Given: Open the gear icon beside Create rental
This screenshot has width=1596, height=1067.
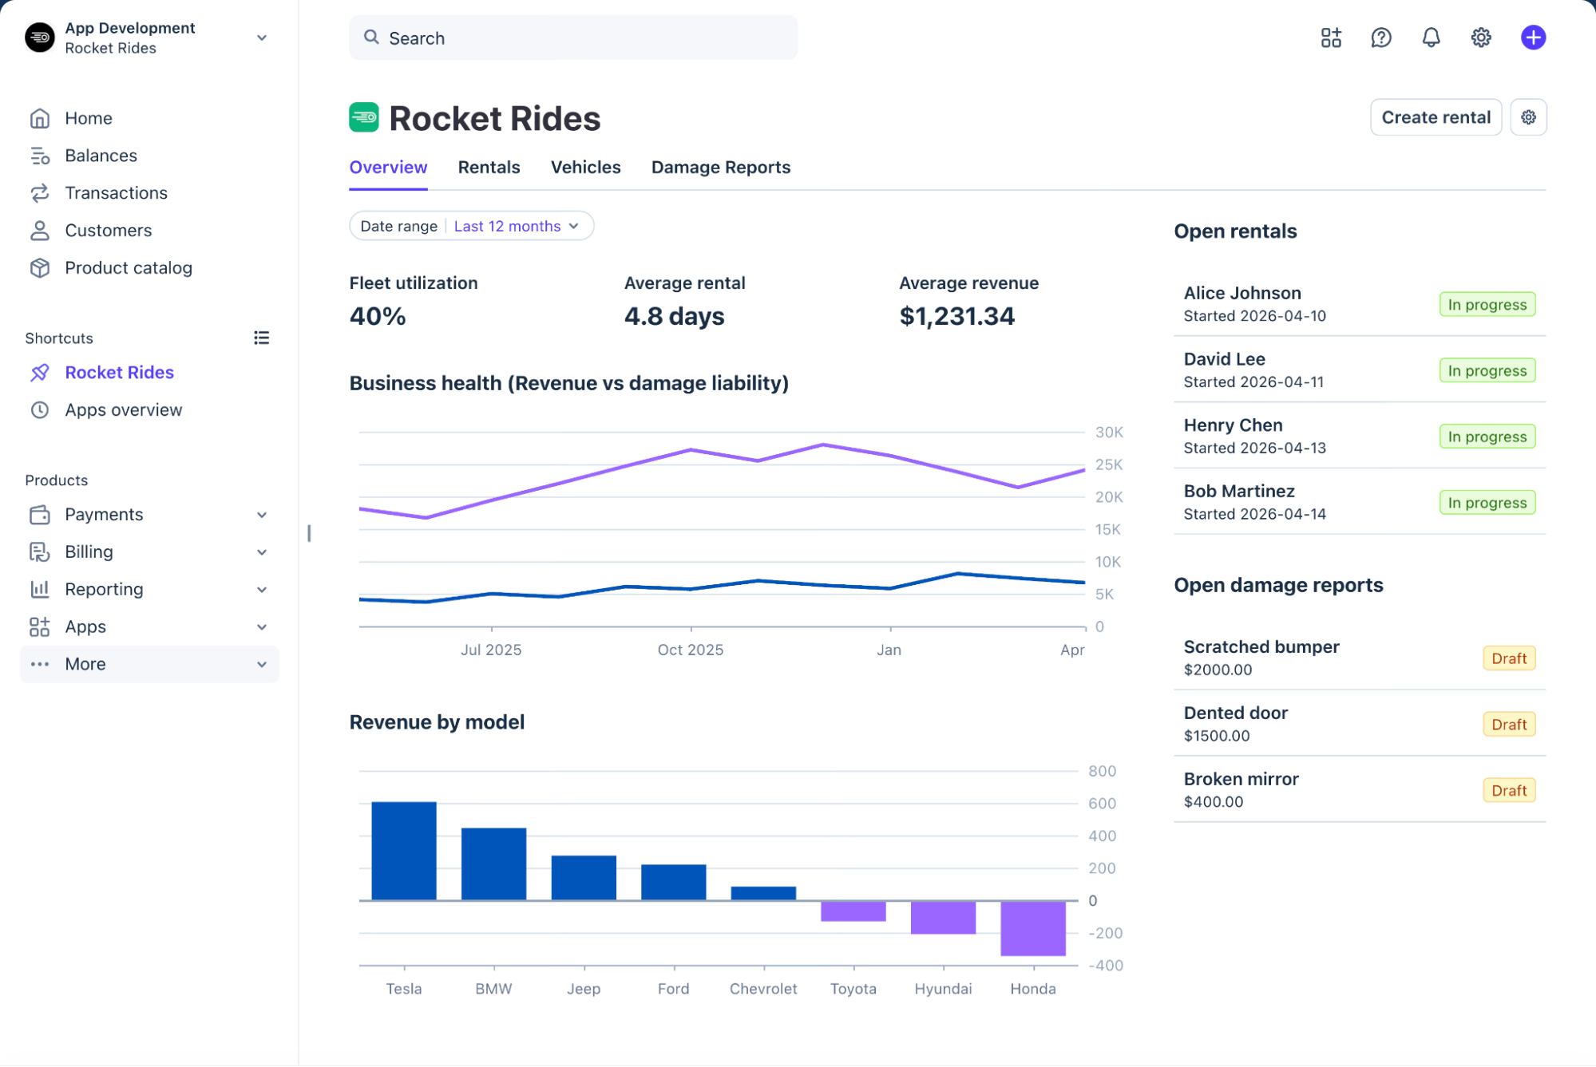Looking at the screenshot, I should [1528, 117].
